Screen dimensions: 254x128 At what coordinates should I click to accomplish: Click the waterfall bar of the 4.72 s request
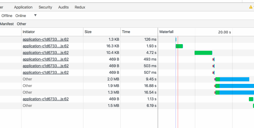(203, 53)
